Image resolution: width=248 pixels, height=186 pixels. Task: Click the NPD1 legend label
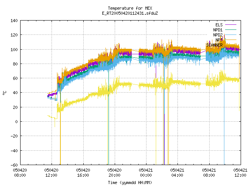pos(218,30)
